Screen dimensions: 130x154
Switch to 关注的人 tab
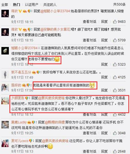click(x=50, y=5)
